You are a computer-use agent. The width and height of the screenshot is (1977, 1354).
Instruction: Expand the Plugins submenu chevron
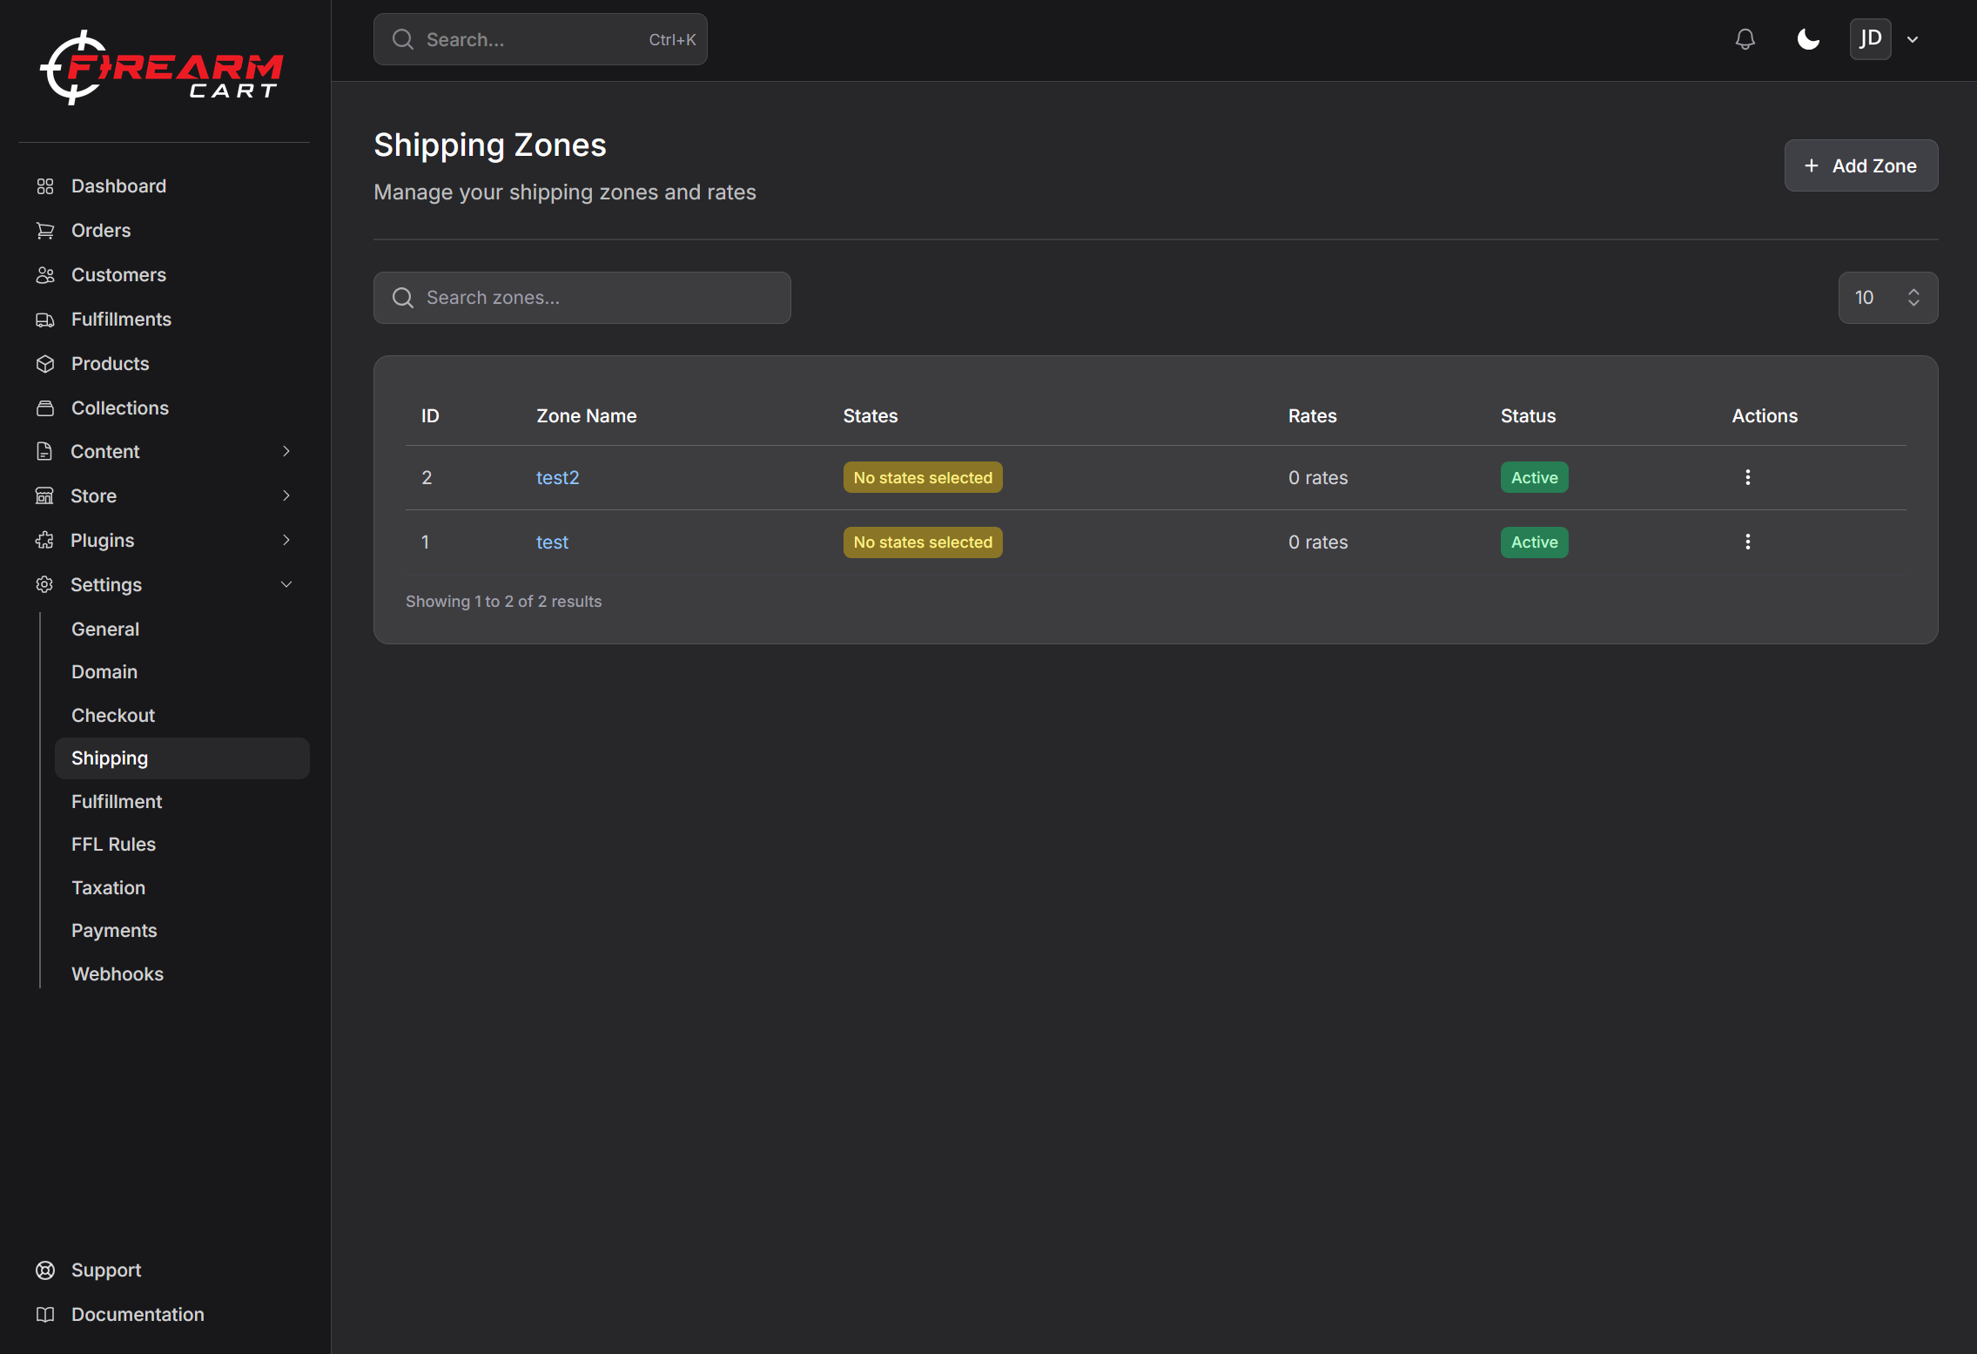click(286, 540)
